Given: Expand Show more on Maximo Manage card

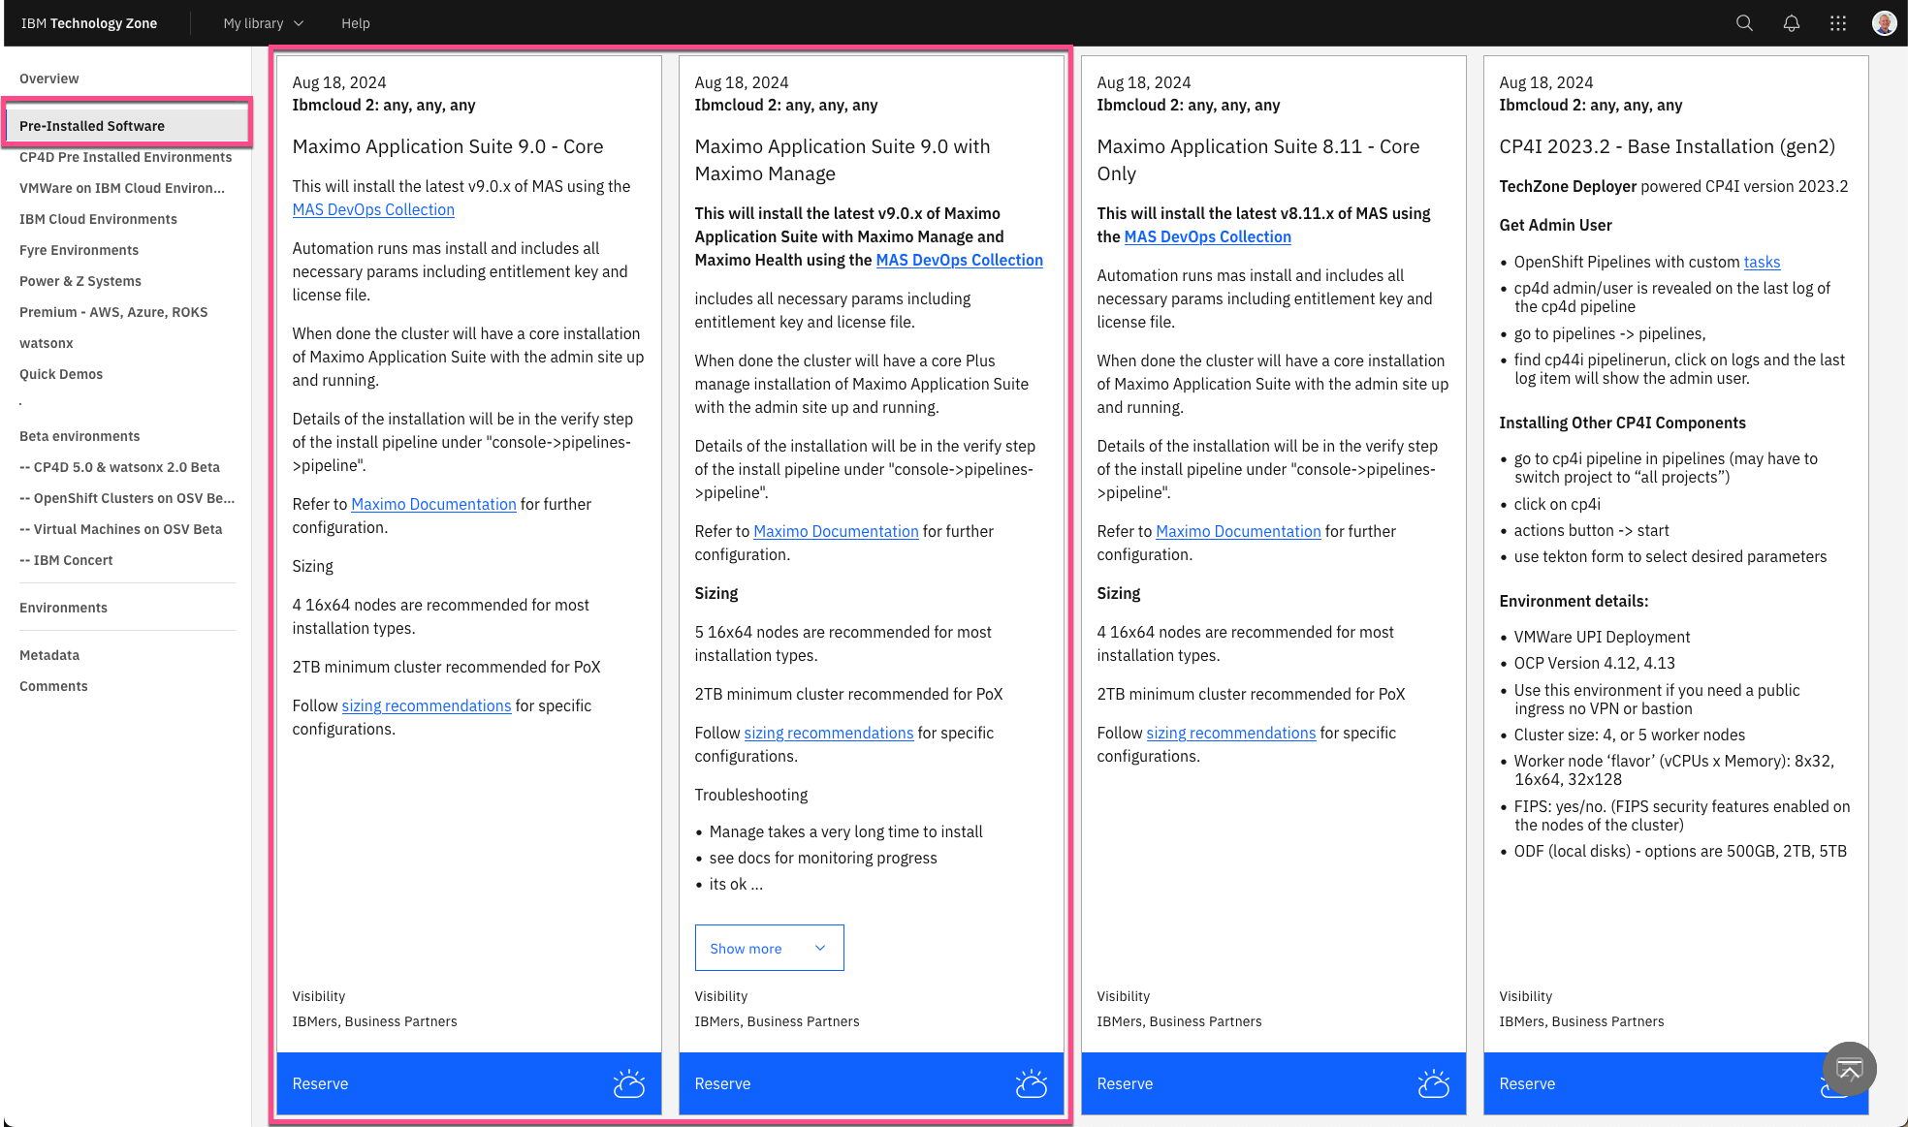Looking at the screenshot, I should (x=769, y=948).
